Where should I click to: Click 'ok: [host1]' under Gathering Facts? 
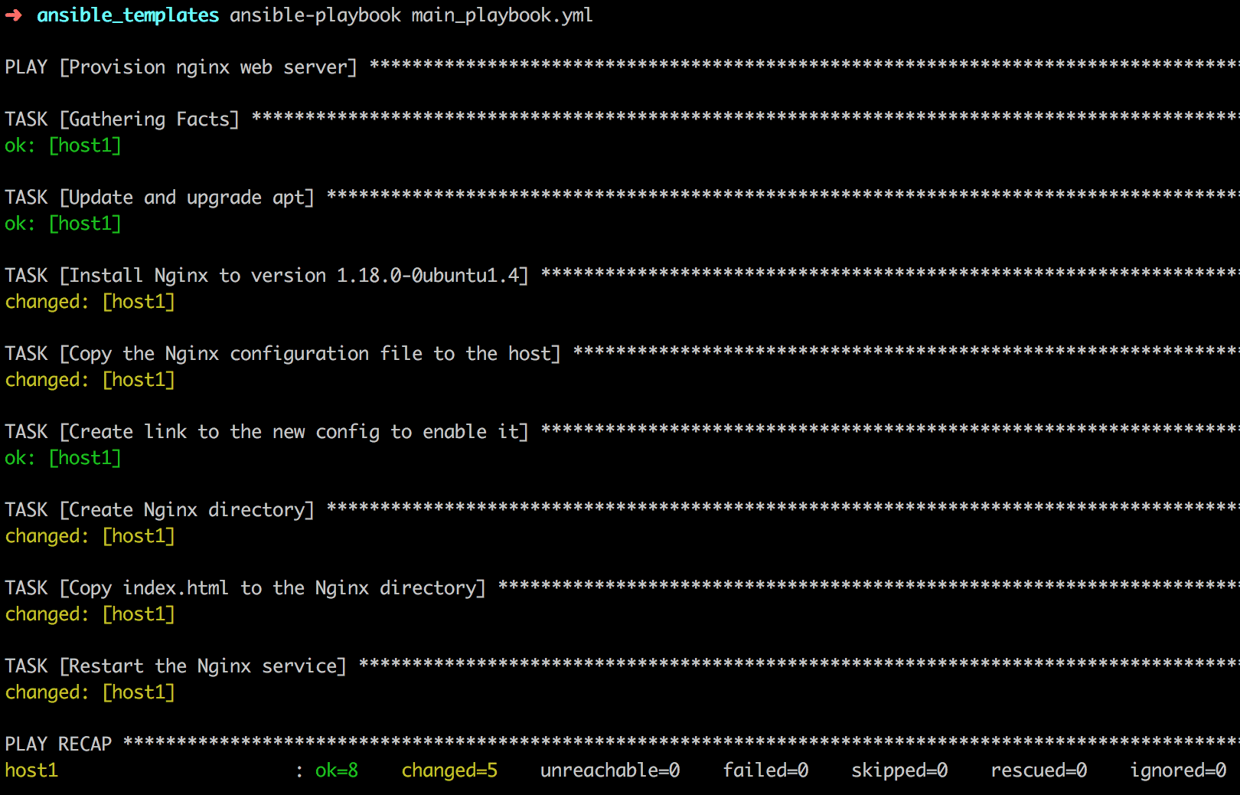pos(63,146)
